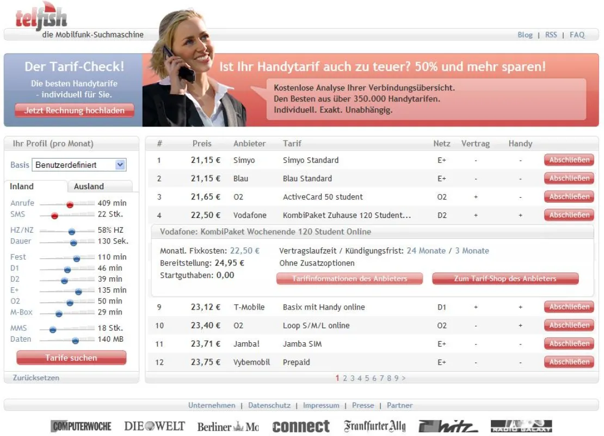604x436 pixels.
Task: Click the connect magazine logo
Action: click(301, 426)
